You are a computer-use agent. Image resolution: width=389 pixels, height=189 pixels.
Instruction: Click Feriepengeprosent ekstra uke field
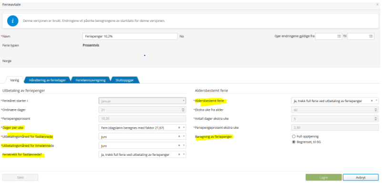pyautogui.click(x=335, y=128)
